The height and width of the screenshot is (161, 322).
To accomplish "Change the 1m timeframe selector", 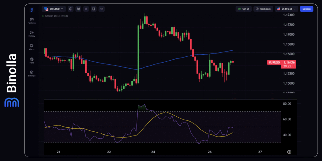I will [102, 9].
